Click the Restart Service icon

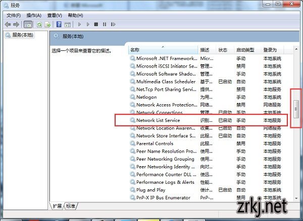pos(113,24)
